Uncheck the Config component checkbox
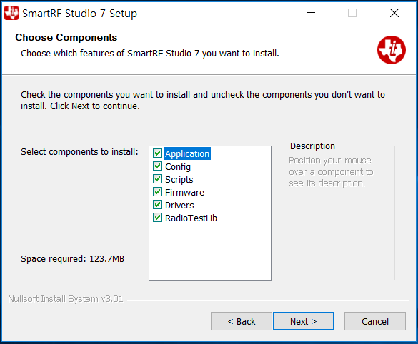This screenshot has width=418, height=344. tap(157, 166)
